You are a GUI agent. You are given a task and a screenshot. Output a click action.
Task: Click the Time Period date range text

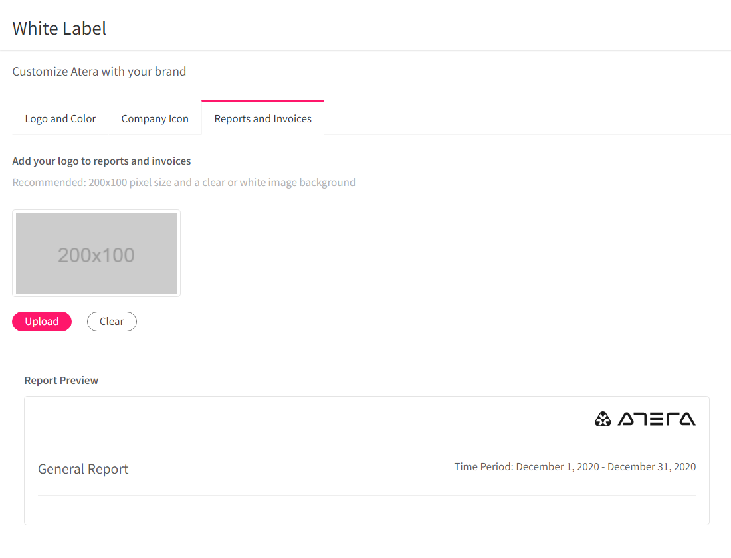[575, 466]
